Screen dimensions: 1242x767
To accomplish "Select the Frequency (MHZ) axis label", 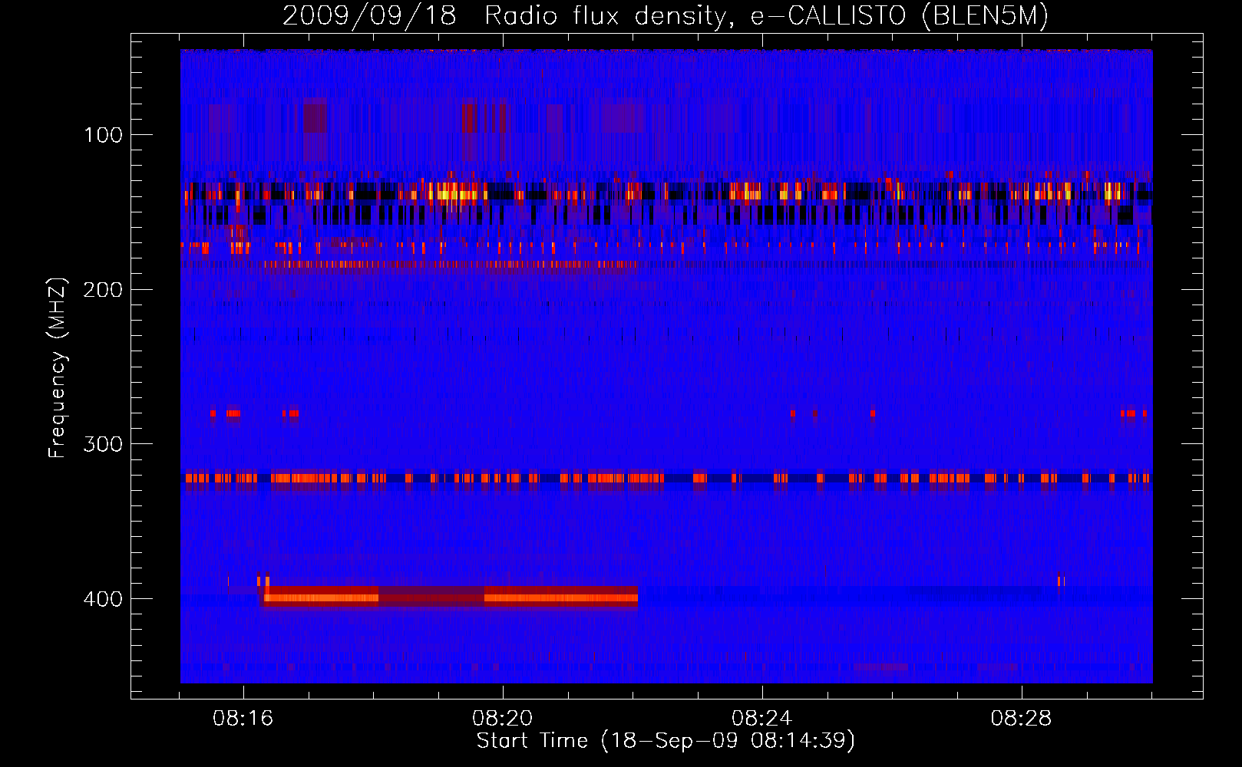I will [x=58, y=367].
